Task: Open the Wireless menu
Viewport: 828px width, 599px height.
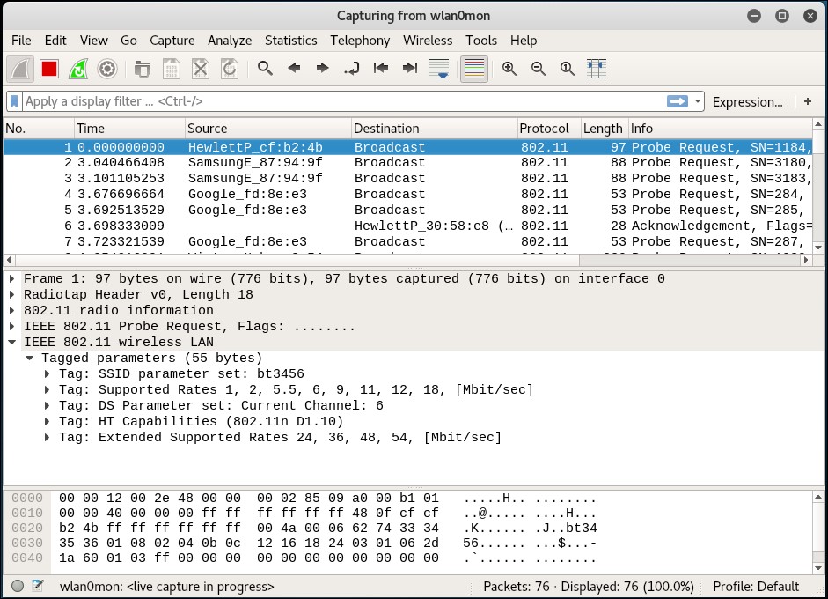Action: pos(428,41)
